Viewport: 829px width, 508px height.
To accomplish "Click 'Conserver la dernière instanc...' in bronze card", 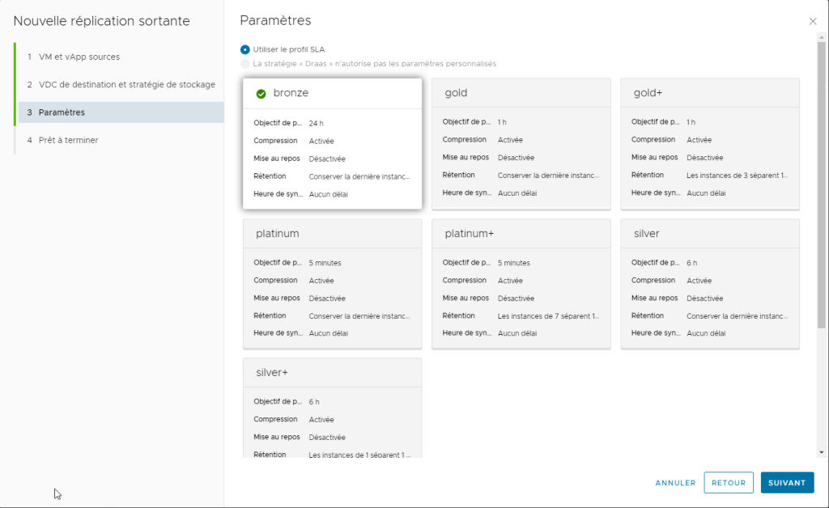I will point(359,176).
